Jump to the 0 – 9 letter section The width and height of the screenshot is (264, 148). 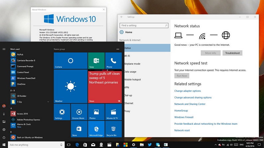pyautogui.click(x=12, y=90)
